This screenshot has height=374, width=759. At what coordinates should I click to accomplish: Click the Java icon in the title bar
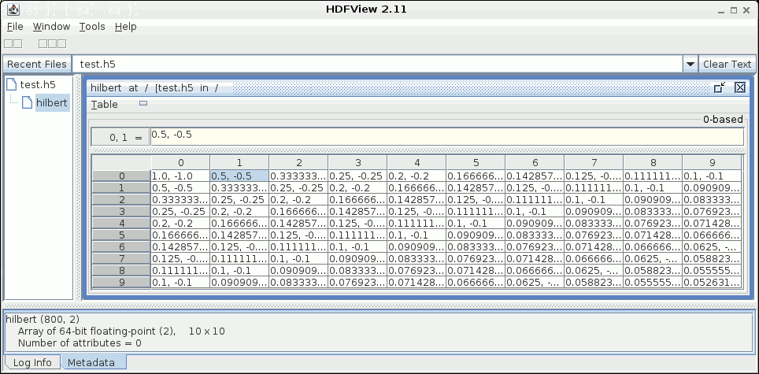pos(13,9)
